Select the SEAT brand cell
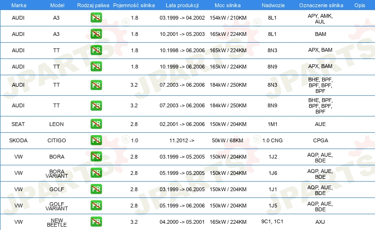The width and height of the screenshot is (375, 230). tap(18, 124)
